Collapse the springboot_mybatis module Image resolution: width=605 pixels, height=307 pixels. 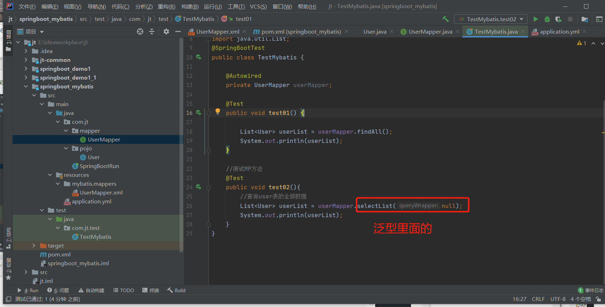[x=26, y=86]
